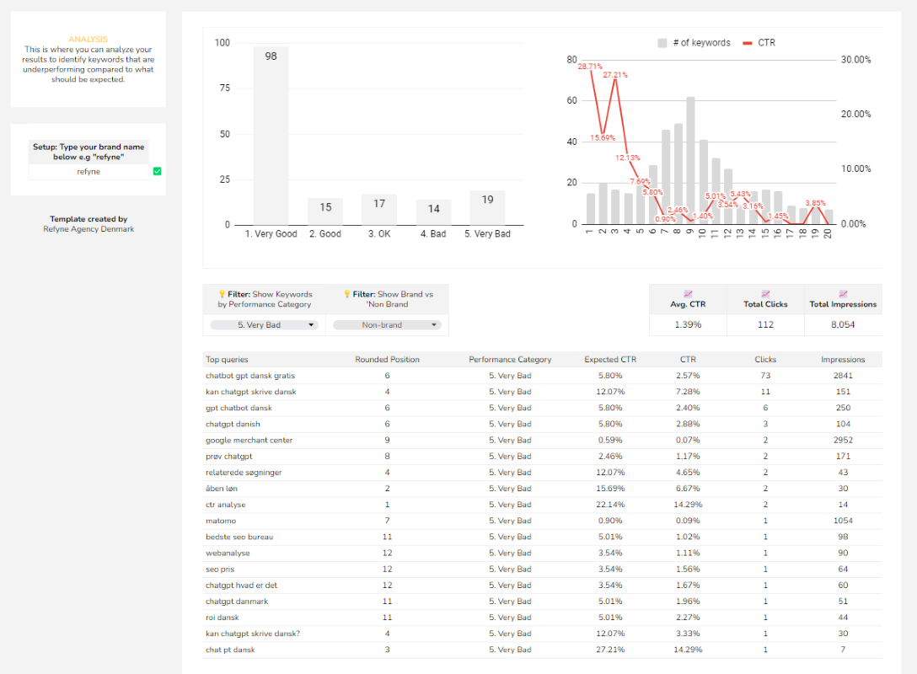Image resolution: width=917 pixels, height=674 pixels.
Task: Select the '4. Bad' bar showing 14
Action: [x=433, y=212]
